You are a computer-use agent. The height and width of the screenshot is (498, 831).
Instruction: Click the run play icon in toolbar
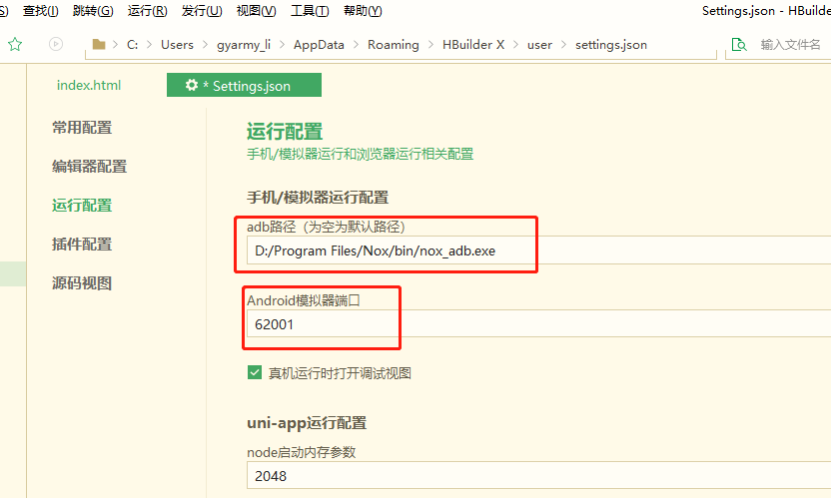click(x=56, y=44)
